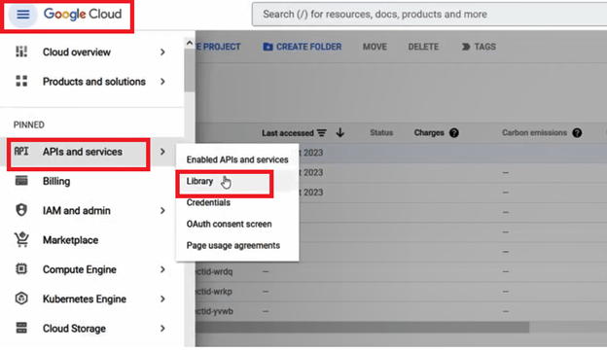Click the API icon beside APIs and services
Screen dimensions: 607x352
pos(21,152)
